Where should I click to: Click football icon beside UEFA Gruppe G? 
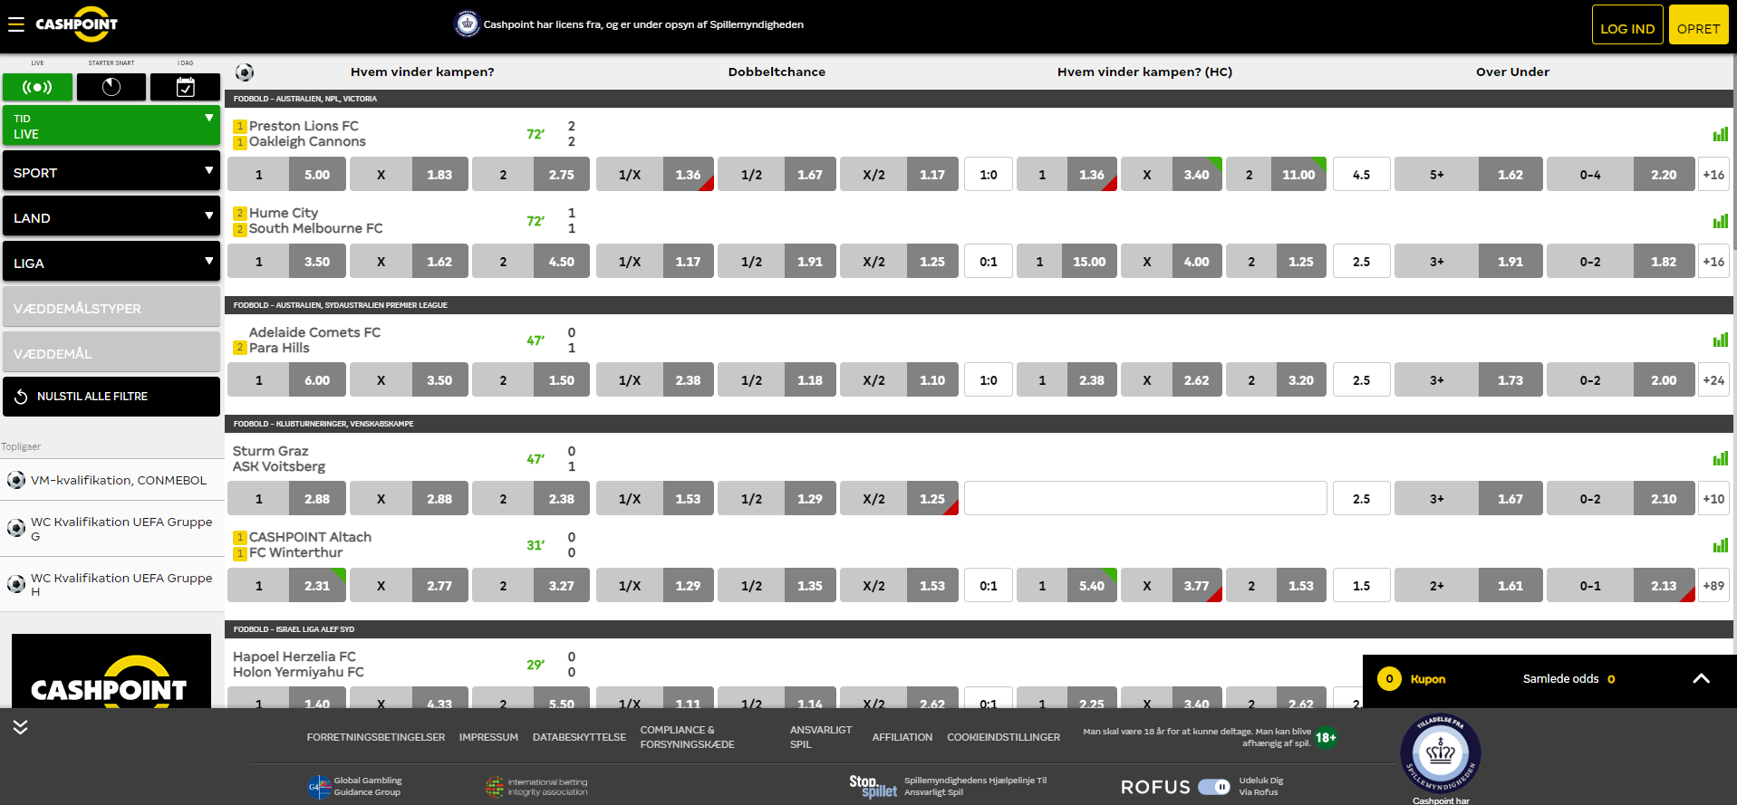tap(16, 528)
